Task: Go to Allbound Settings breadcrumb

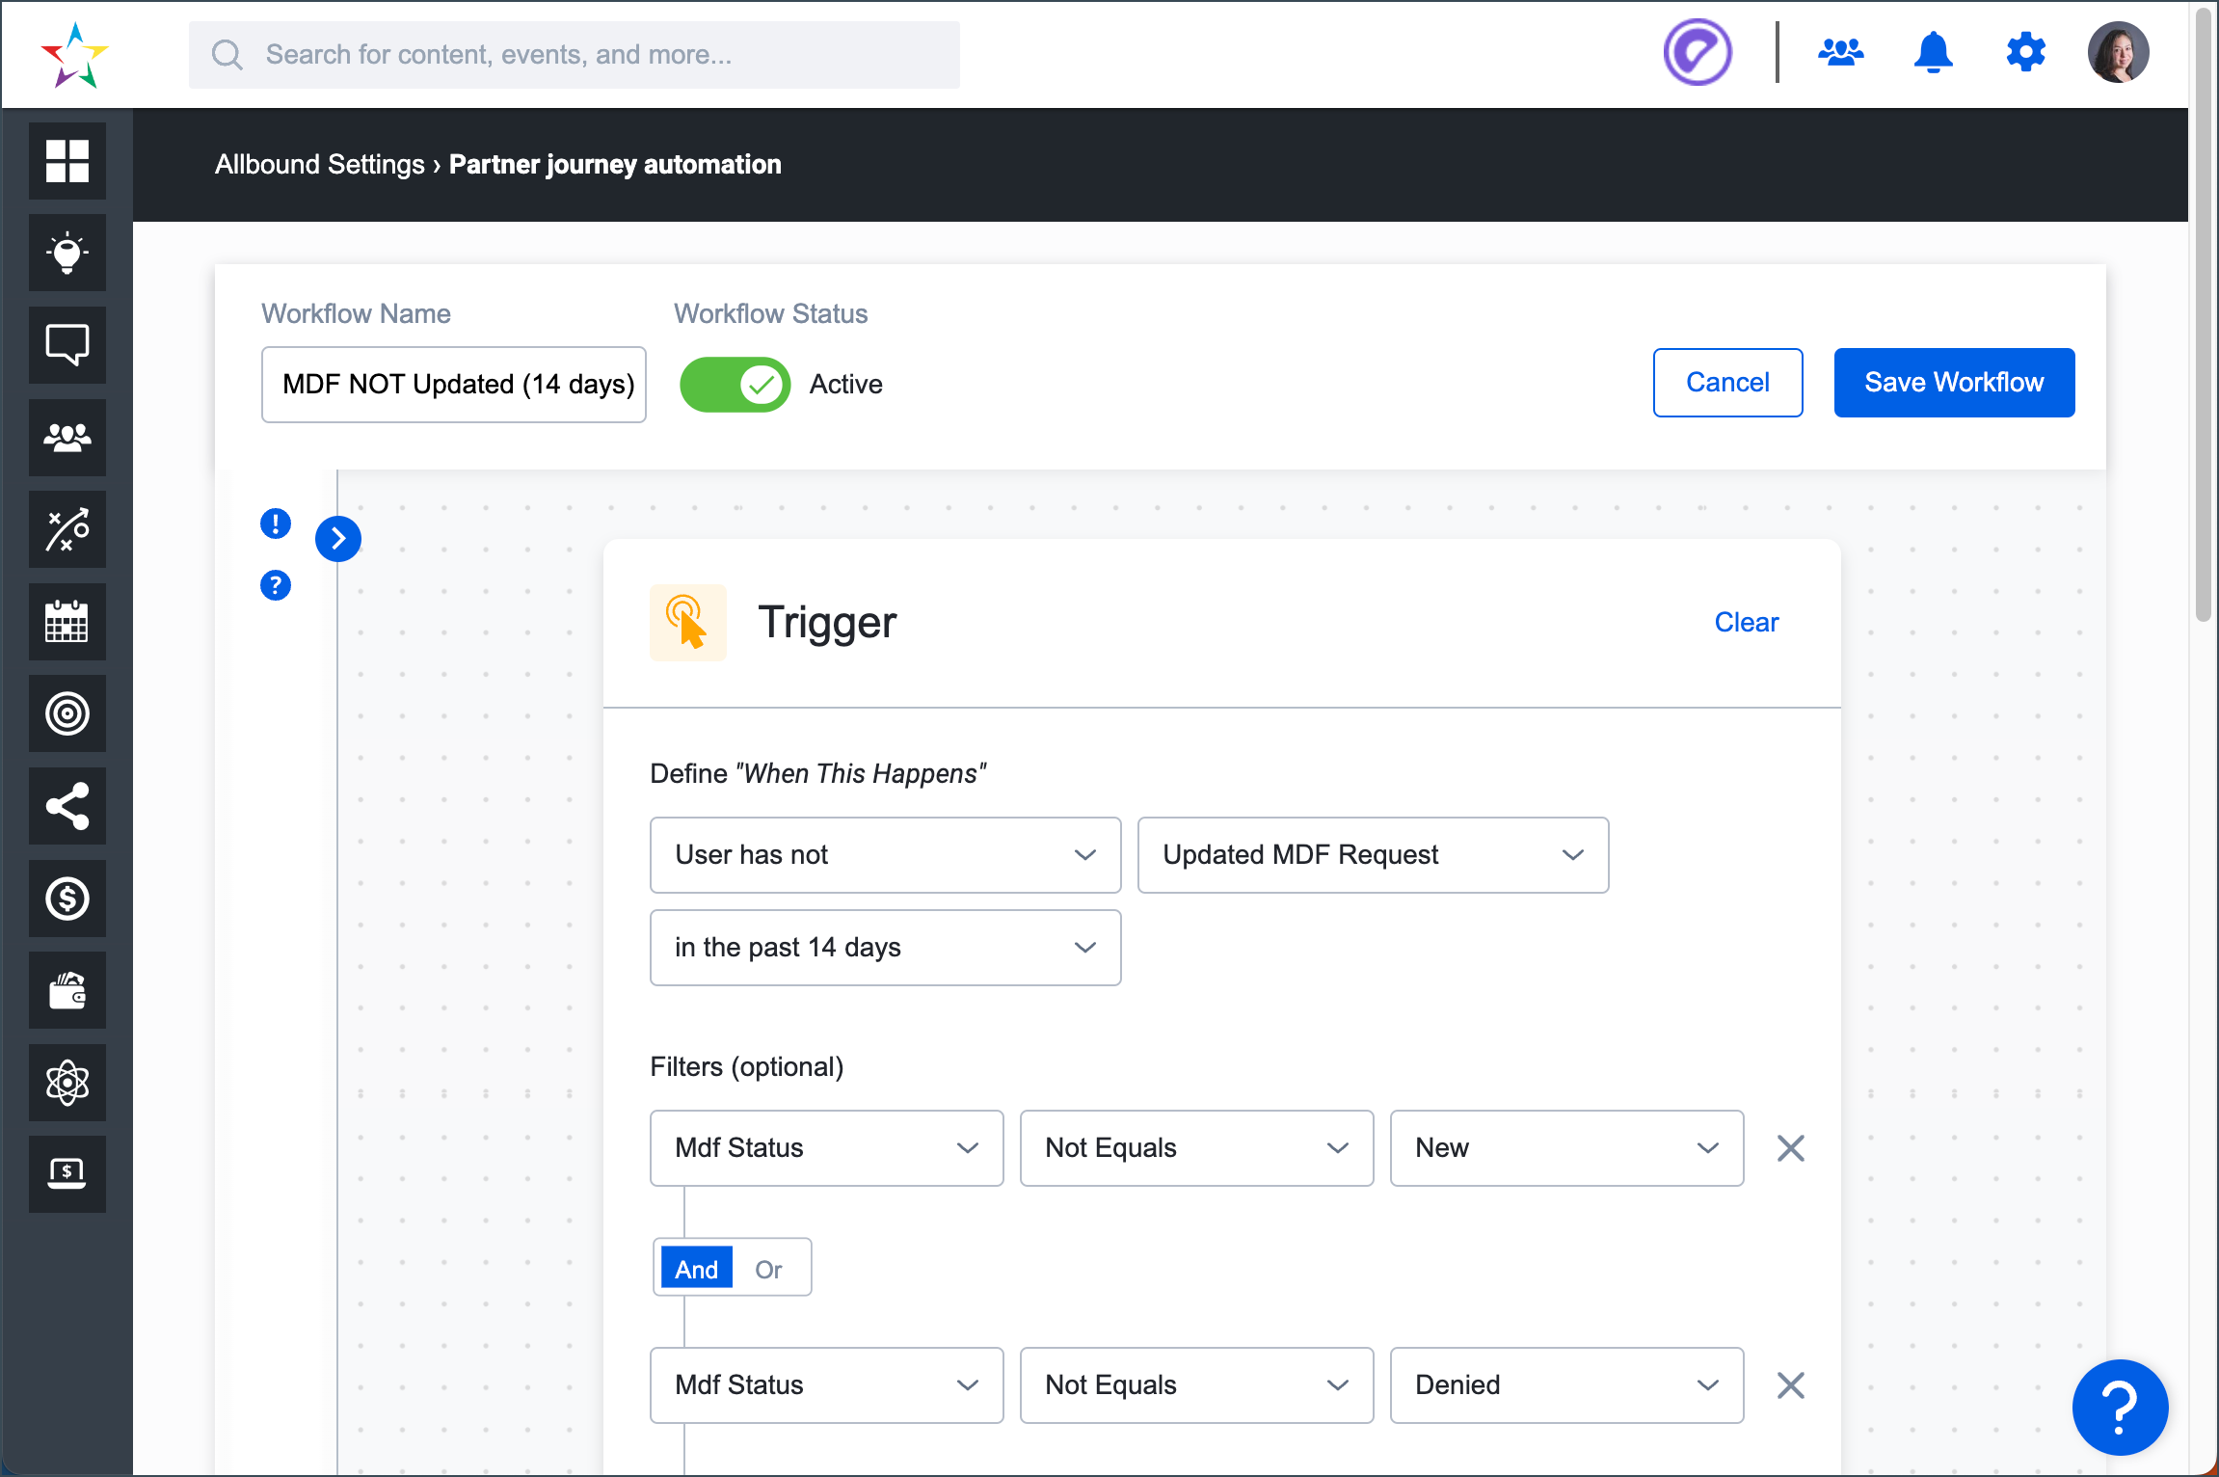Action: click(319, 165)
